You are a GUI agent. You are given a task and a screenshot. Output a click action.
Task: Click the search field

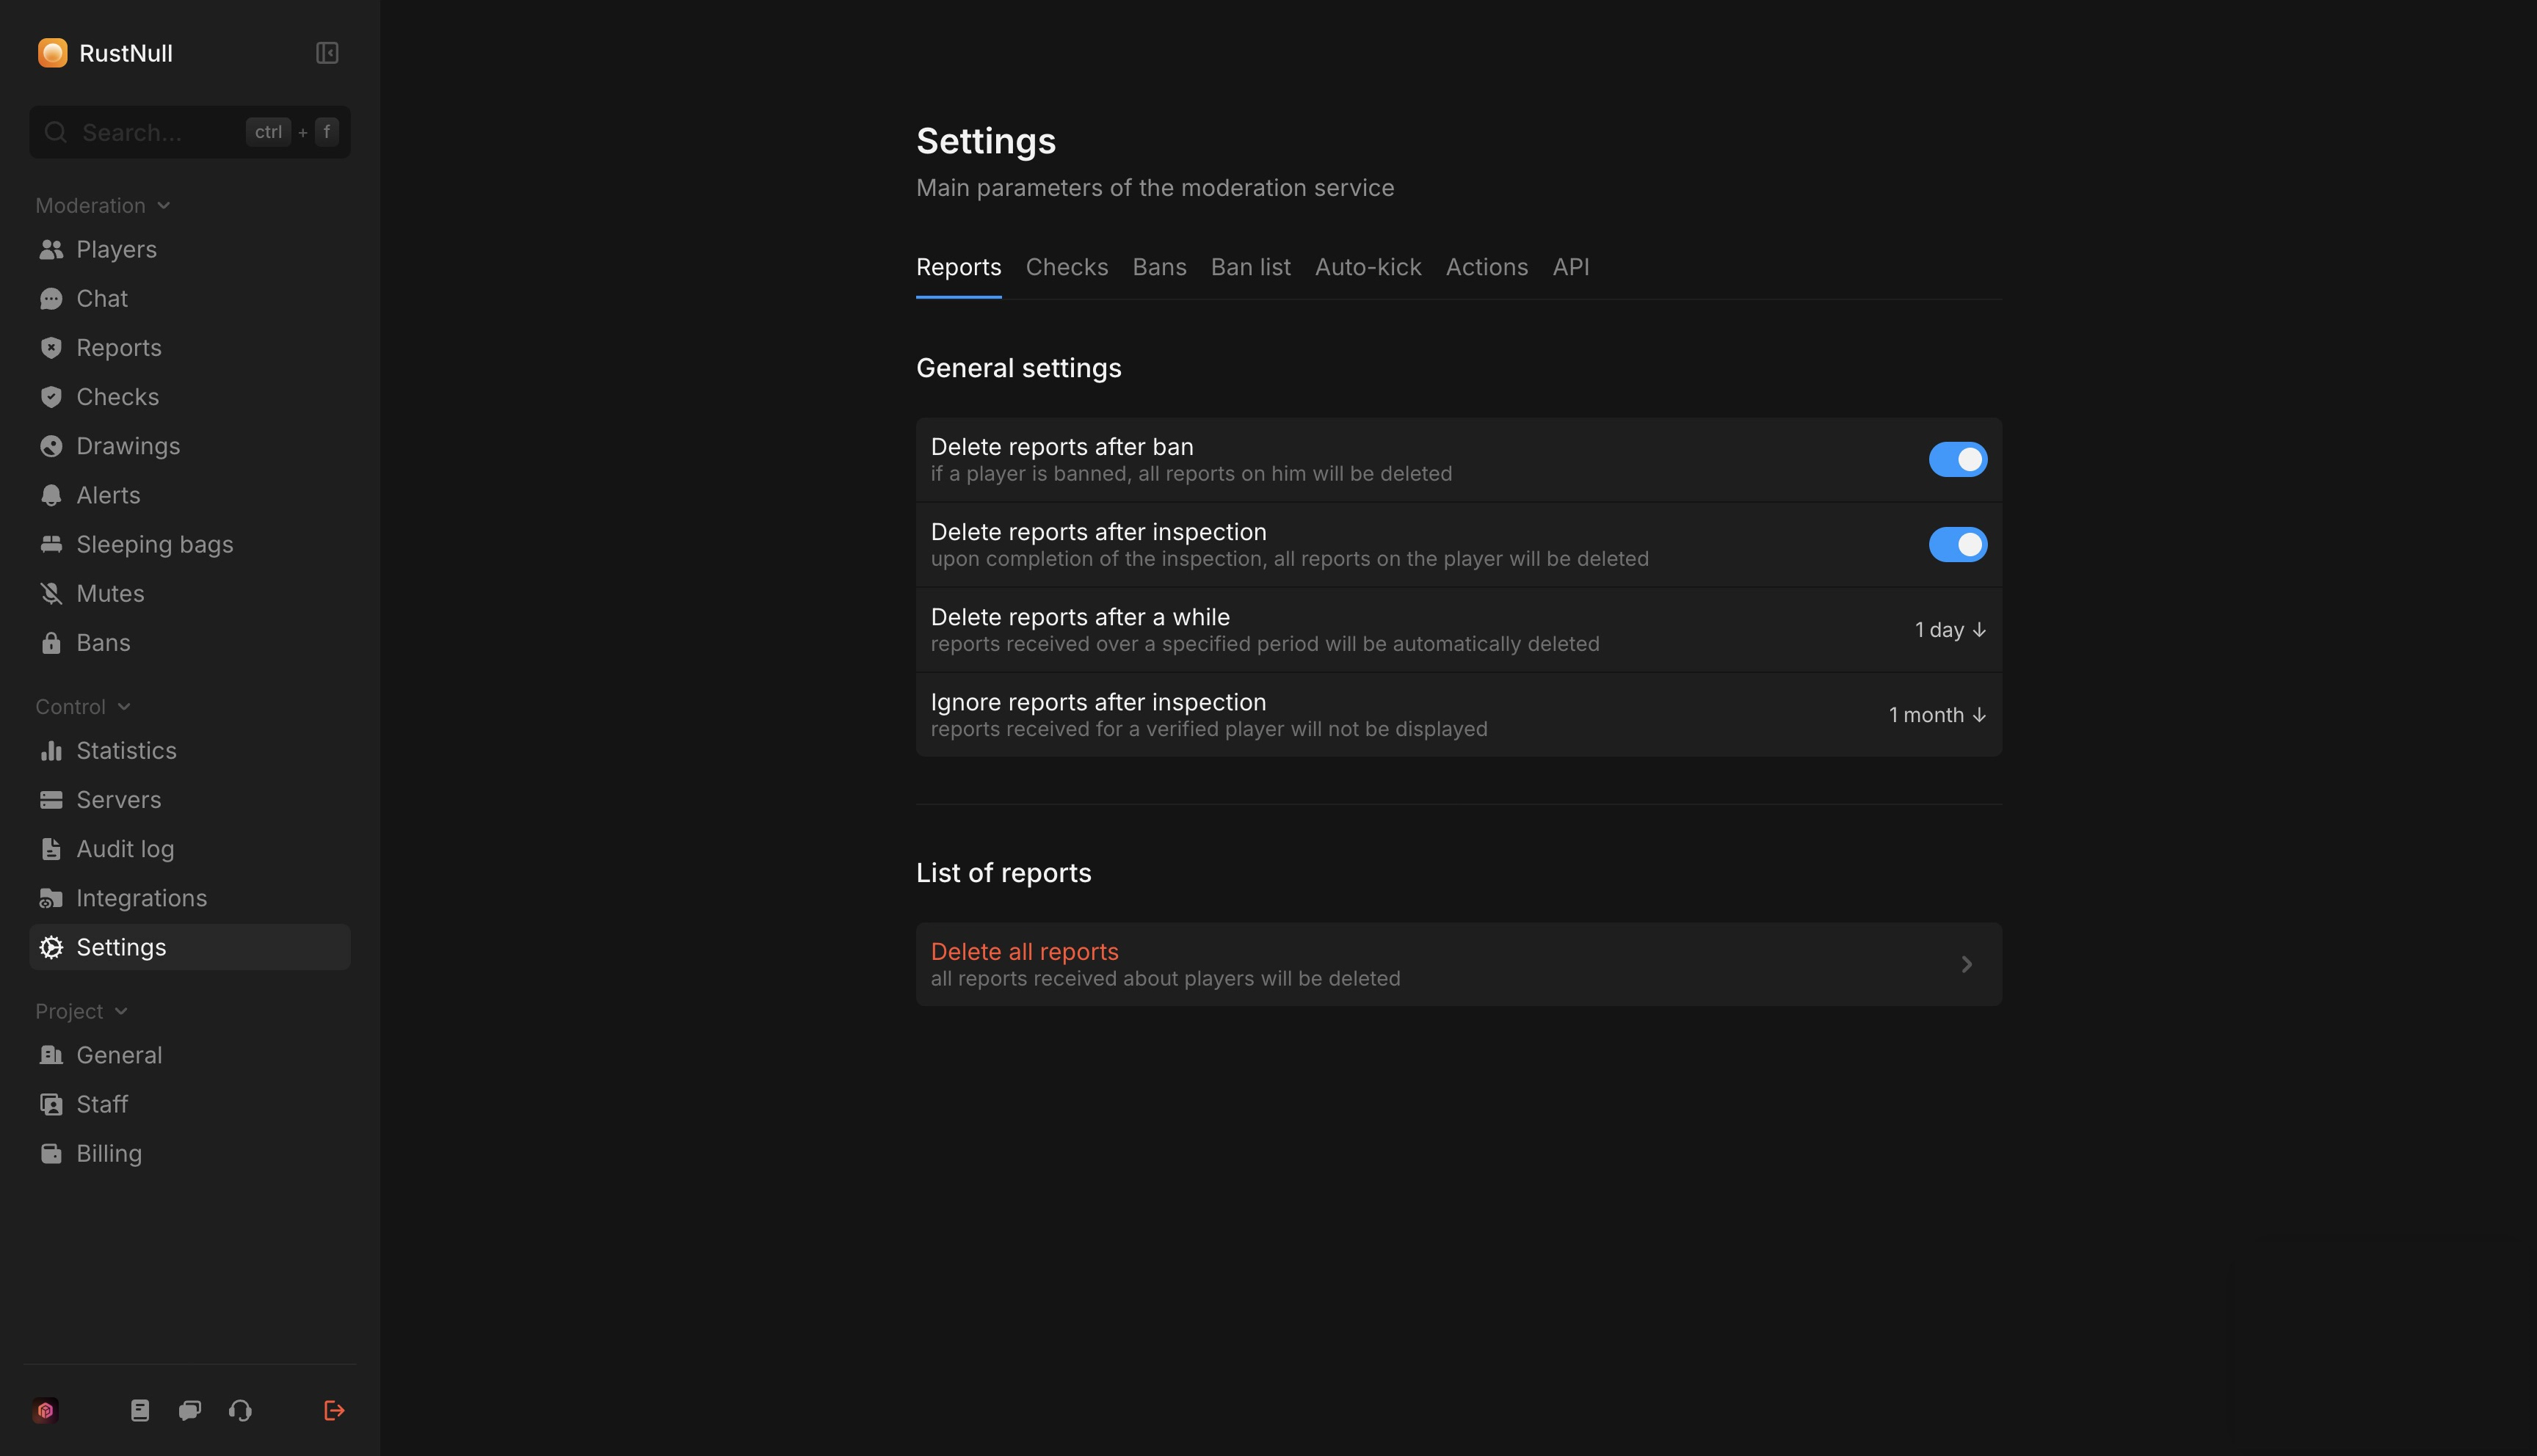click(x=150, y=131)
